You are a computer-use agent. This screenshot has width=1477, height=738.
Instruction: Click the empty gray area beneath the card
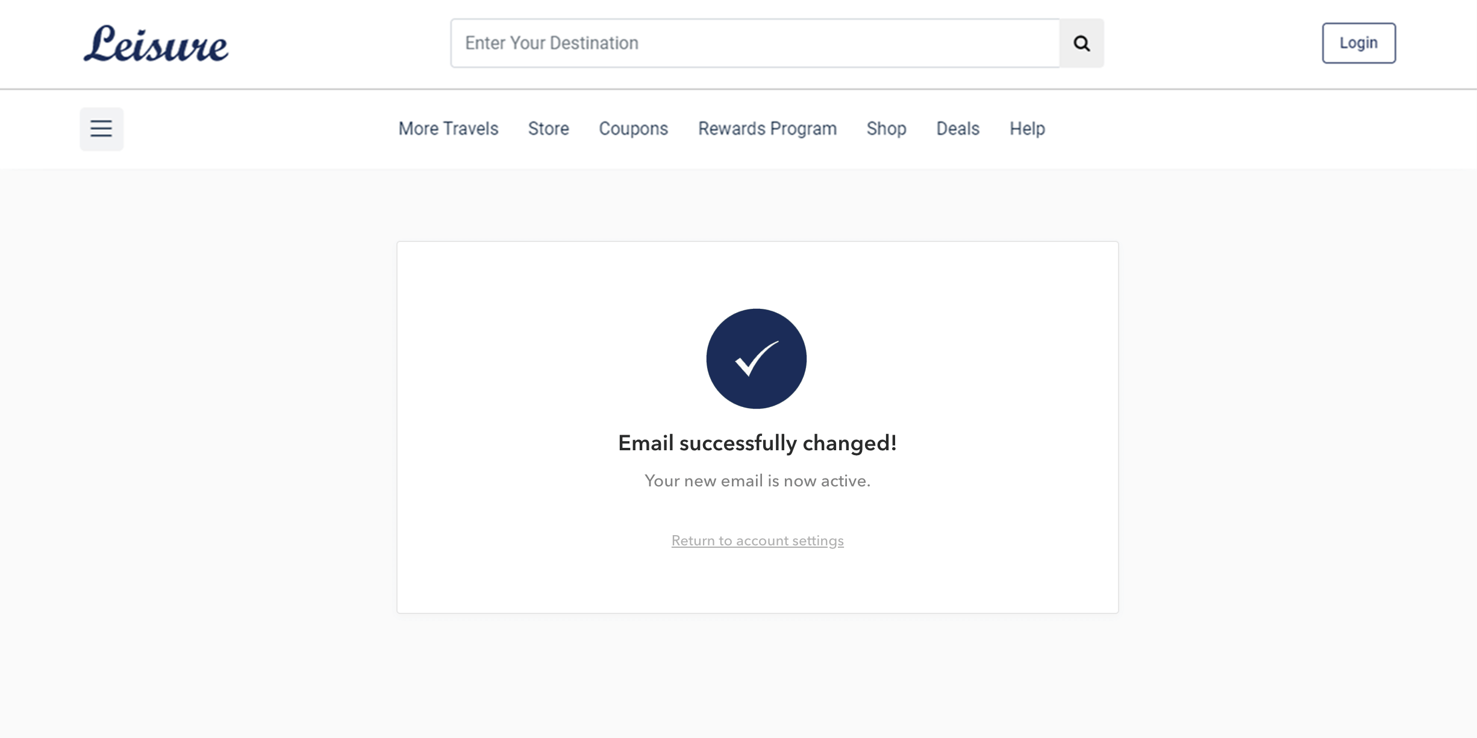click(x=757, y=674)
